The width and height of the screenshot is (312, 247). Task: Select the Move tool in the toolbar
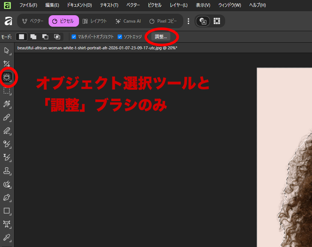(7, 51)
